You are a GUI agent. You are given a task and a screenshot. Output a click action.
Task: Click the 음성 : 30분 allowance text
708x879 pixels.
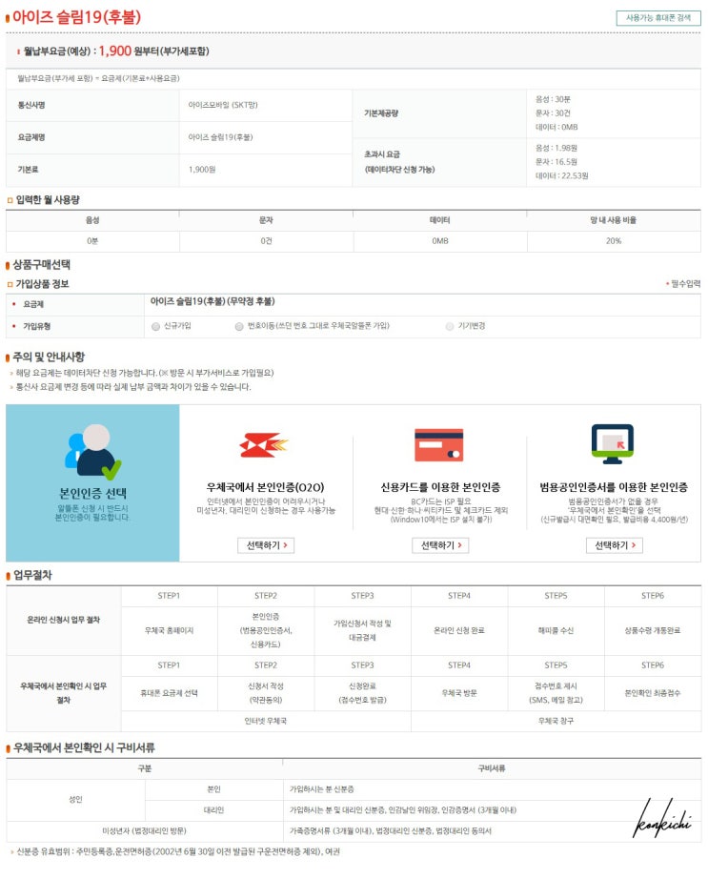553,99
